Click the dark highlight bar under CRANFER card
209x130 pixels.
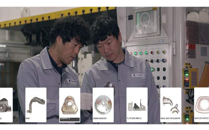[x=69, y=119]
